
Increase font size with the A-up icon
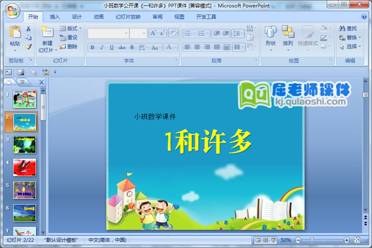[153, 33]
